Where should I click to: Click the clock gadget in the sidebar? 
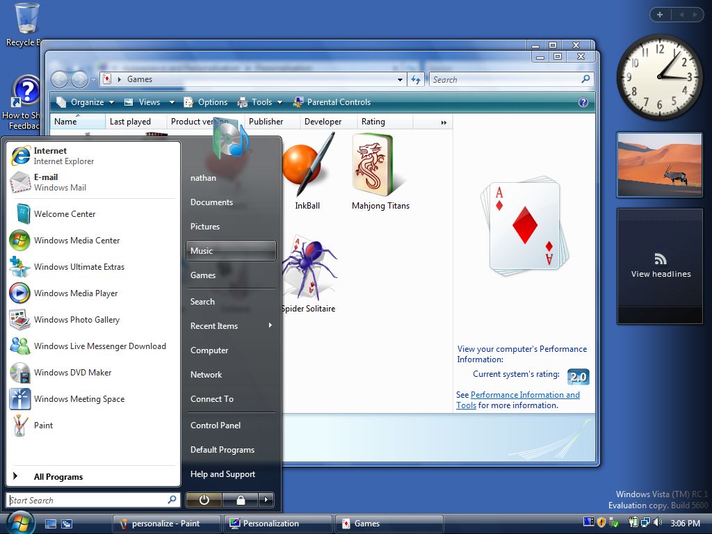[659, 77]
